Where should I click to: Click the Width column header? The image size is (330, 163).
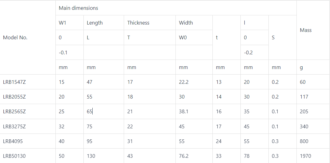pyautogui.click(x=194, y=23)
